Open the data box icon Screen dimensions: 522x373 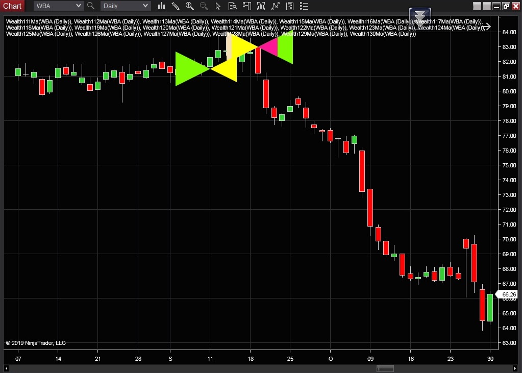[x=233, y=6]
